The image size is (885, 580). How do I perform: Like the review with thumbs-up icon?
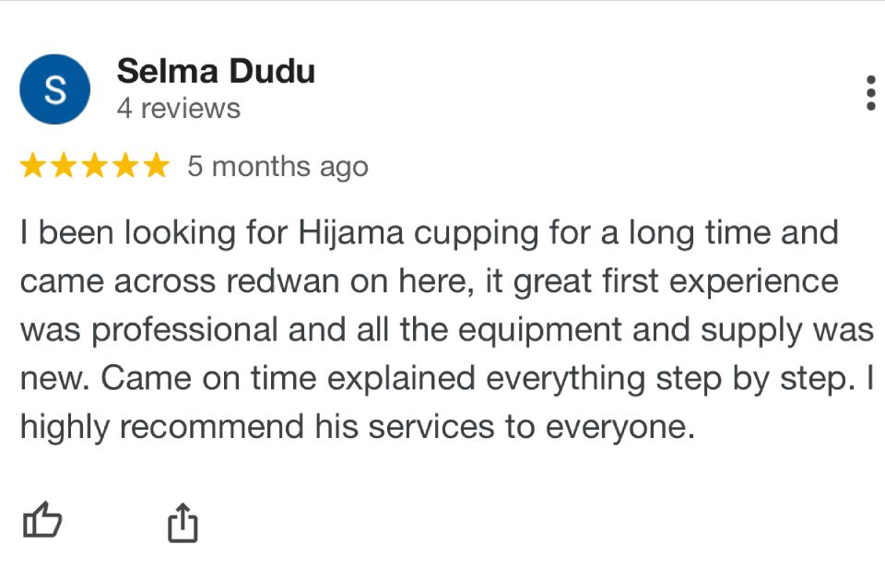click(42, 519)
